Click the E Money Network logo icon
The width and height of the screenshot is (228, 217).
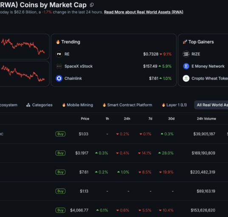tap(186, 67)
